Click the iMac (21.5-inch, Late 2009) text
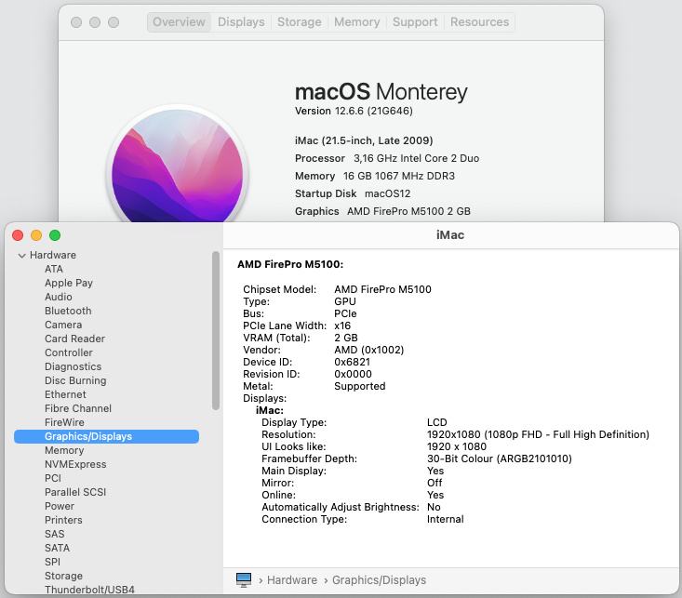 (x=364, y=140)
